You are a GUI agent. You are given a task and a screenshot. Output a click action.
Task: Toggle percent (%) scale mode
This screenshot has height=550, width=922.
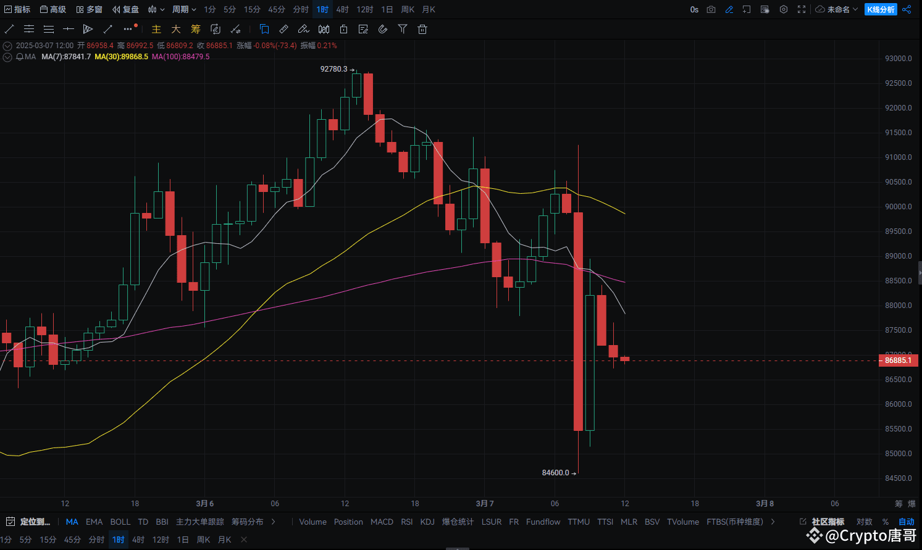click(886, 522)
